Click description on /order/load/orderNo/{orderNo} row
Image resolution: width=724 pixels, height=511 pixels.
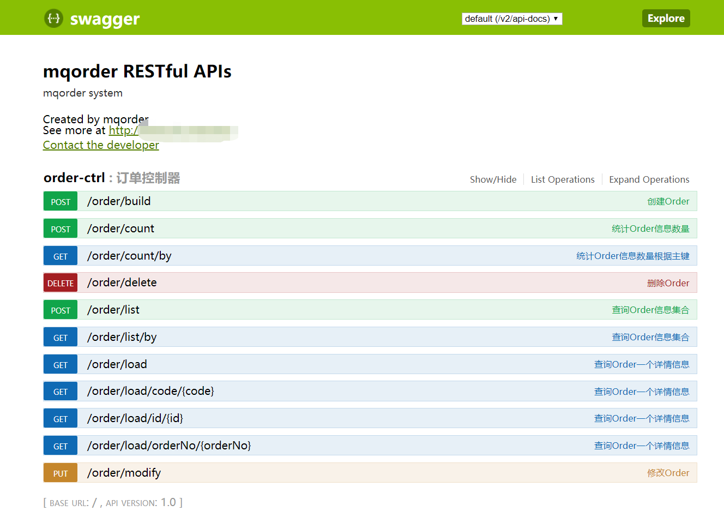click(x=642, y=446)
